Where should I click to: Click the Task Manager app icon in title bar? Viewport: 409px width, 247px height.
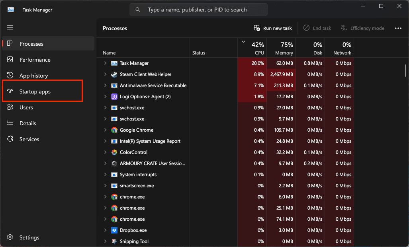(11, 10)
